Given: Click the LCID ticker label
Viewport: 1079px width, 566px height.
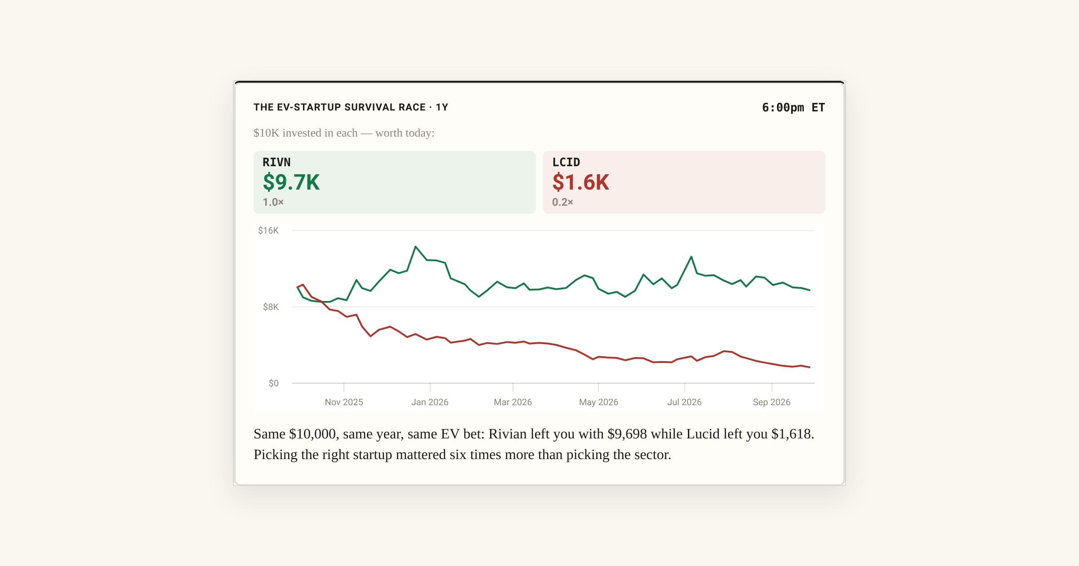Looking at the screenshot, I should [566, 162].
